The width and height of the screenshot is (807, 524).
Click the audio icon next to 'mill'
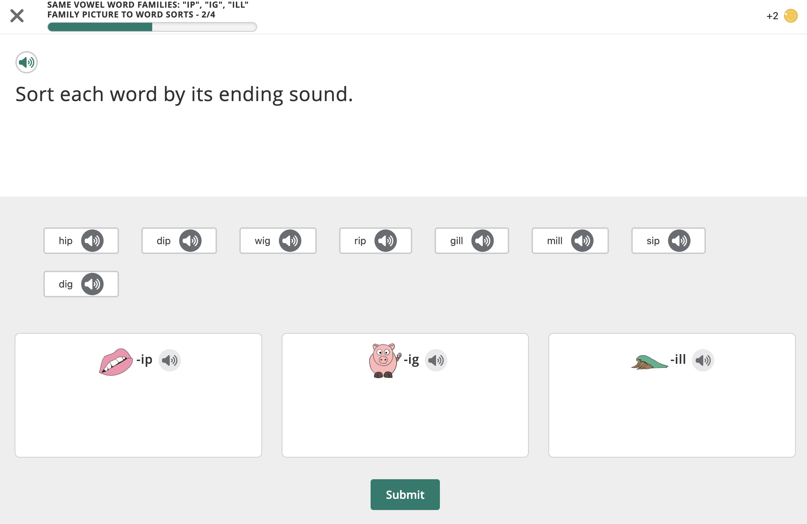583,241
